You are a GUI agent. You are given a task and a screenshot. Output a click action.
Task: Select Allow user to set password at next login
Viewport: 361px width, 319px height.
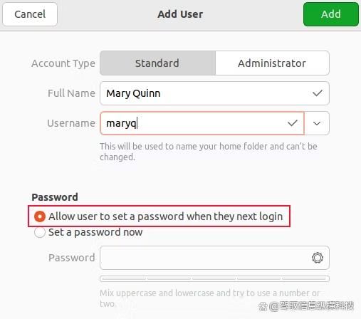(158, 216)
